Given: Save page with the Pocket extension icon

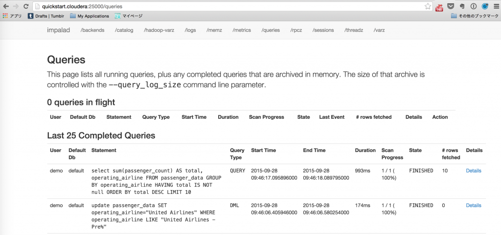Looking at the screenshot, I should pos(451,6).
